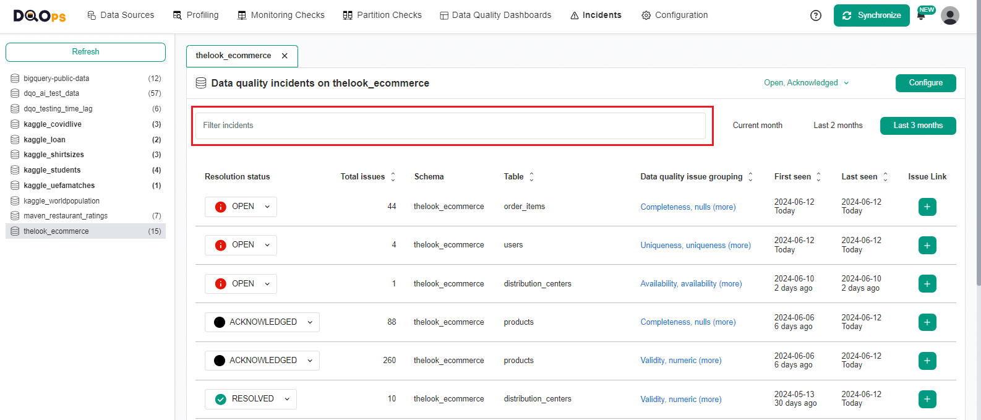
Task: Add issue link for order_items row
Action: (927, 207)
